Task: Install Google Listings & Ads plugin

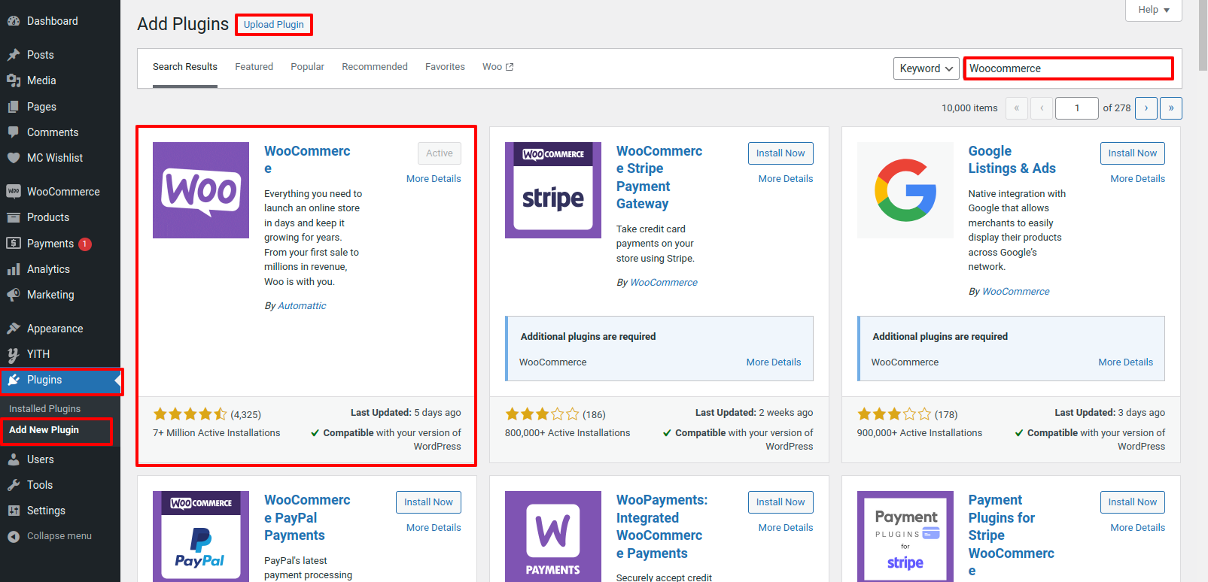Action: 1133,153
